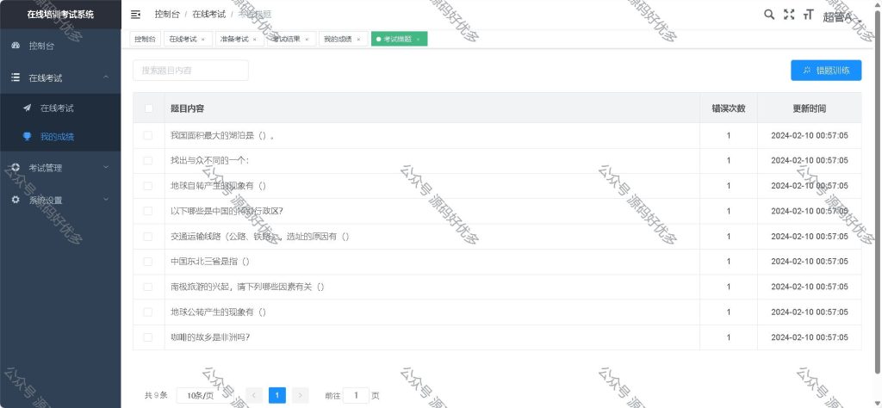Switch to the 考试结果 tab

[x=291, y=40]
